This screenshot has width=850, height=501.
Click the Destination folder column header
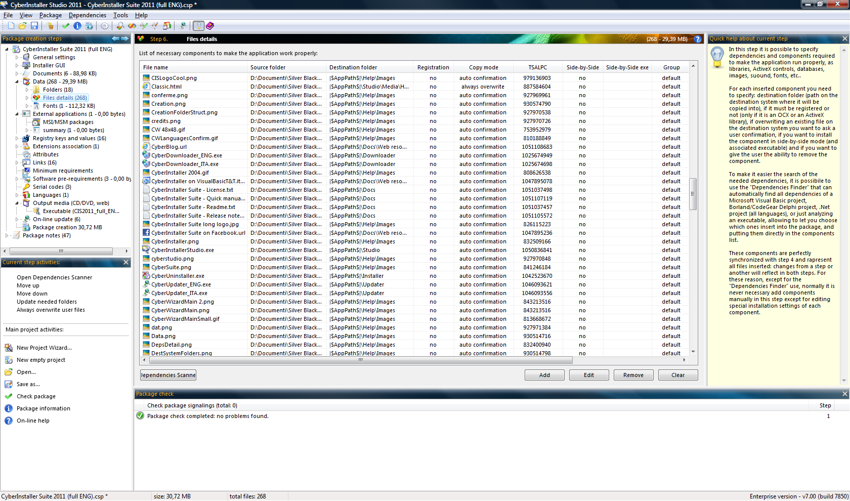369,67
